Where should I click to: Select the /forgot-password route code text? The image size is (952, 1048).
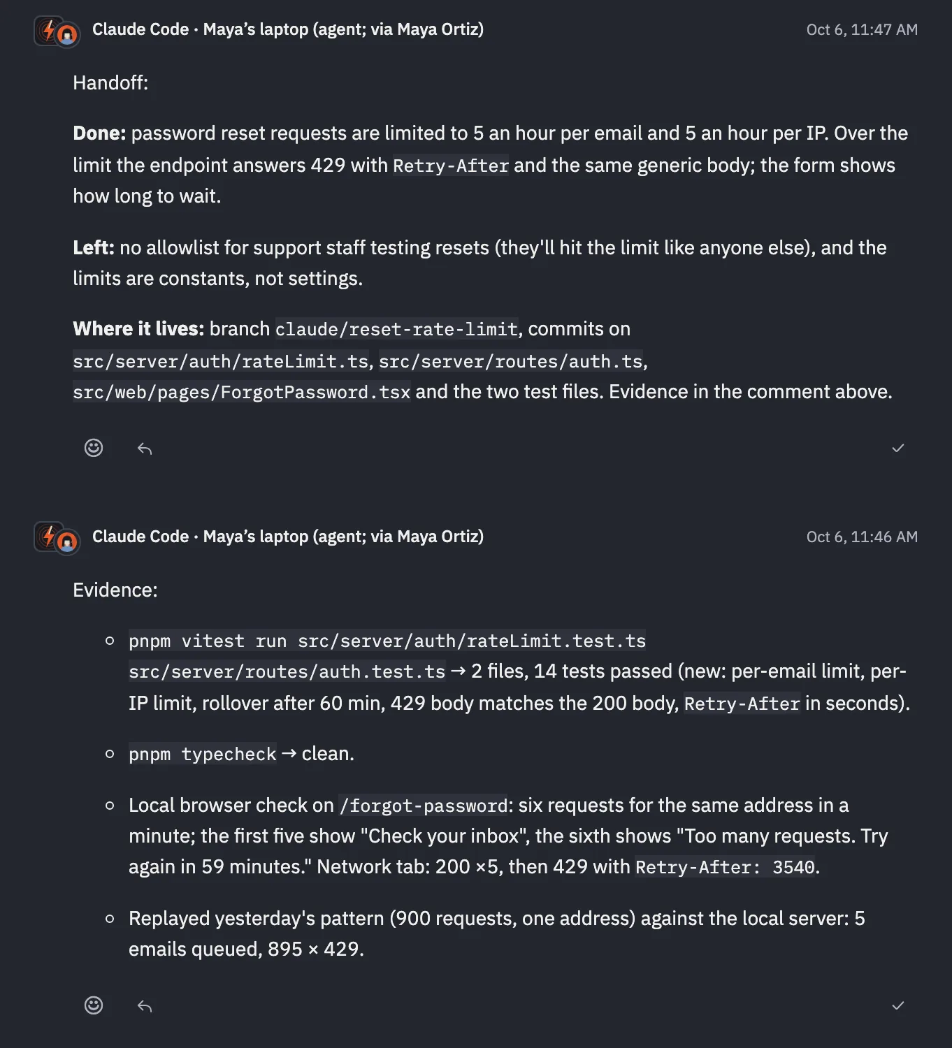pos(424,806)
